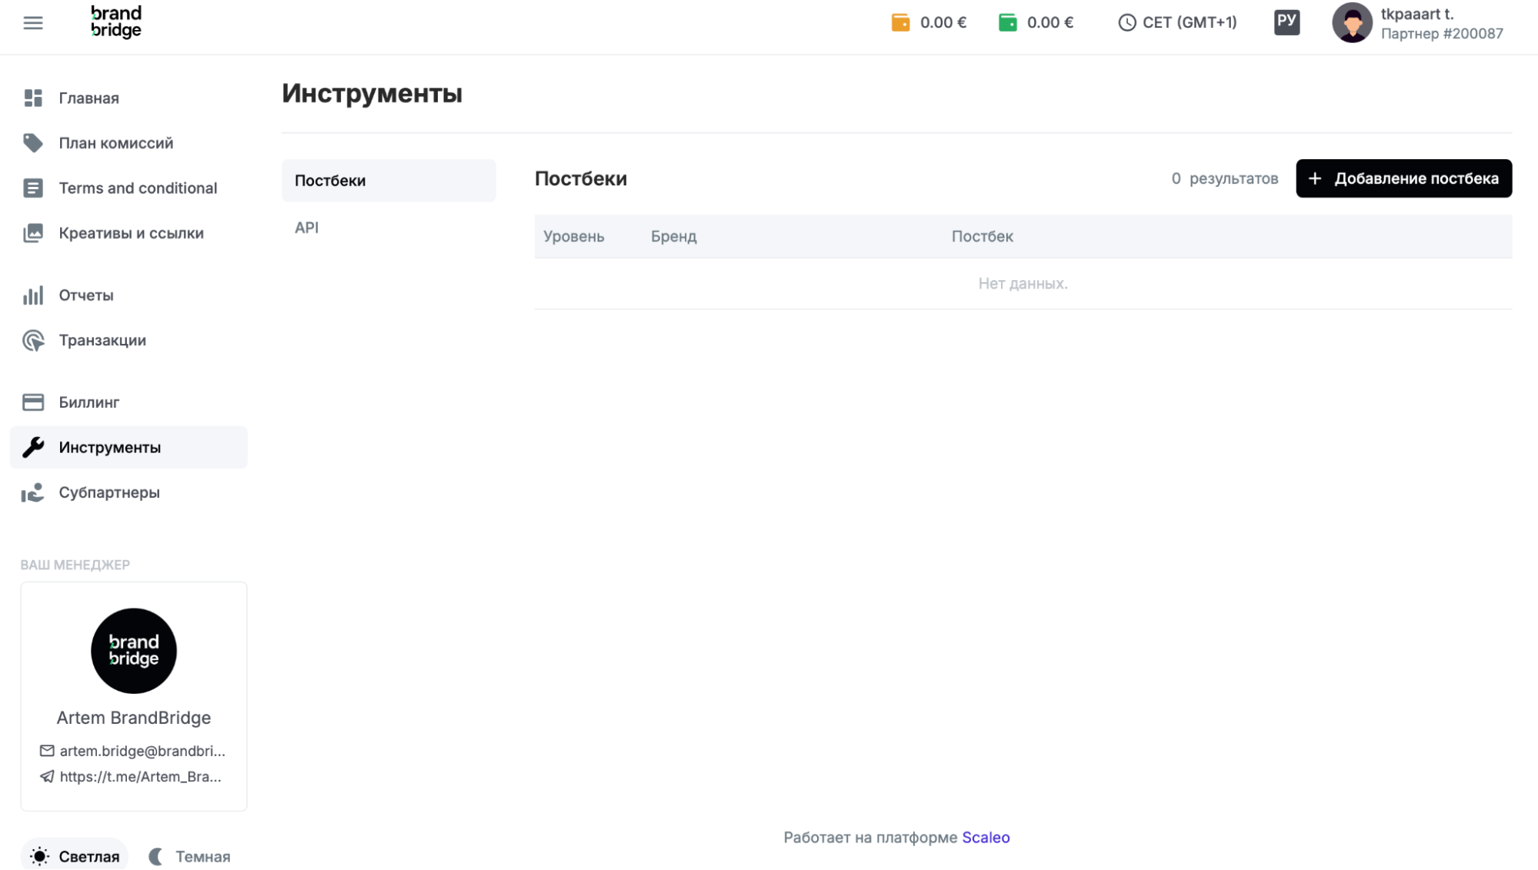
Task: Click the Terms and conditional document icon
Action: (x=33, y=188)
